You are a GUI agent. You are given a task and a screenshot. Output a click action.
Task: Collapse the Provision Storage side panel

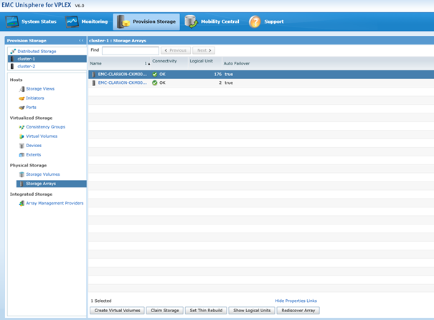click(81, 40)
